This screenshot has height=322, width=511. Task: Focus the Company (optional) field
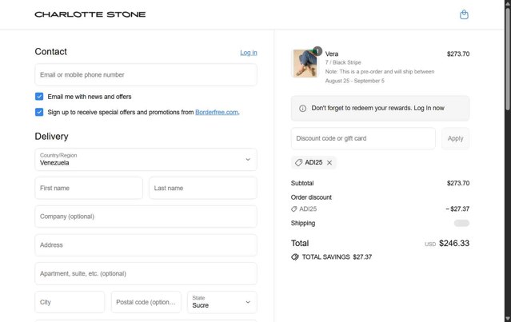coord(146,217)
